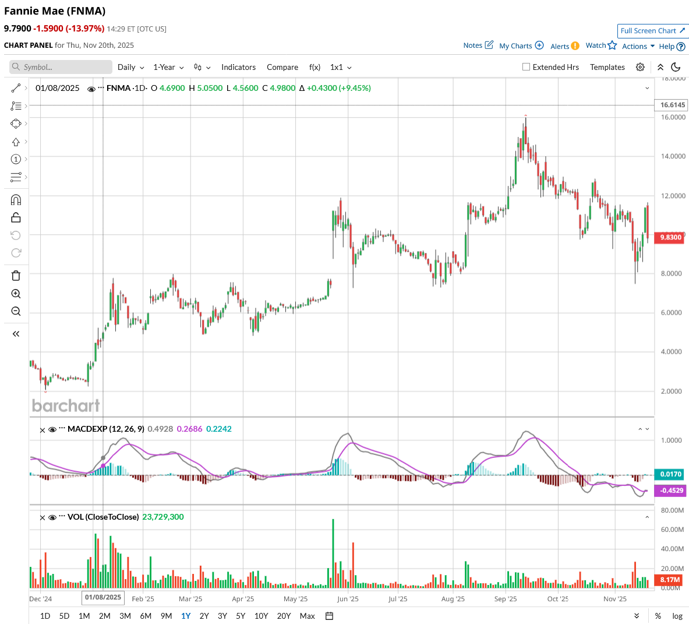Viewport: 689px width, 624px height.
Task: Remove the MACDEXP indicator
Action: [x=42, y=430]
